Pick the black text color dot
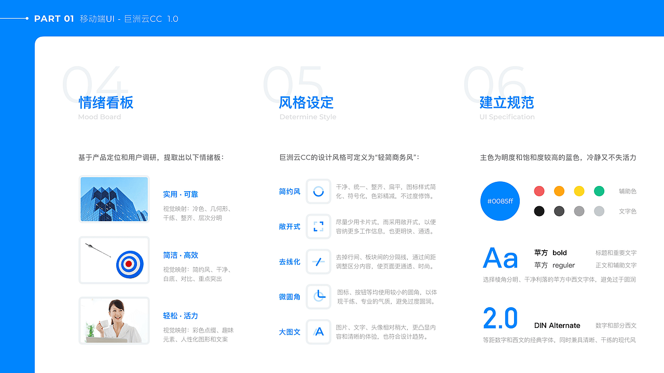This screenshot has width=664, height=373. click(539, 211)
